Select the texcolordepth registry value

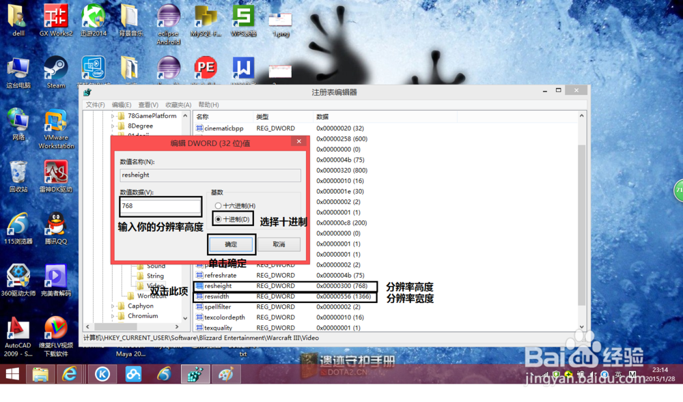[224, 317]
